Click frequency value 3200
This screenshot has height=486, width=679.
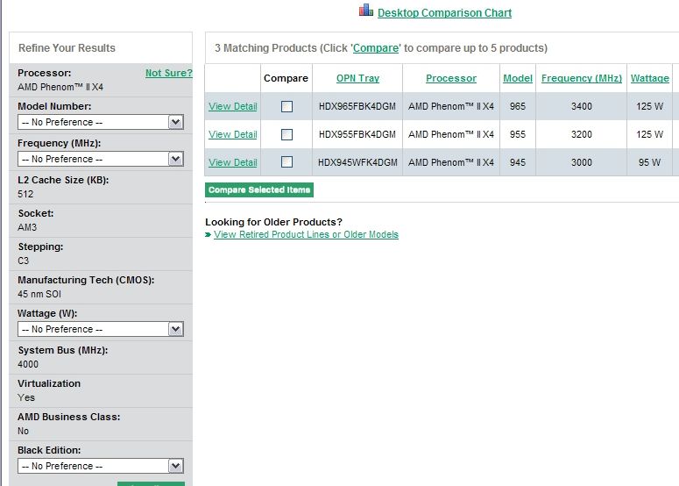click(581, 134)
